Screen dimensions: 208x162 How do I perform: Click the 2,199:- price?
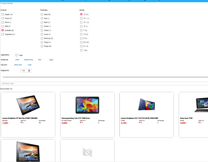click(x=124, y=123)
